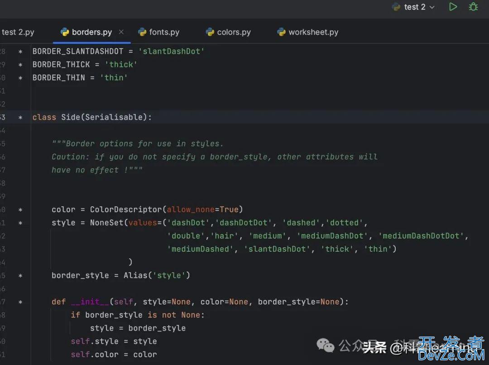Click the gutter asterisk beside style = NoneSet line

(20, 223)
